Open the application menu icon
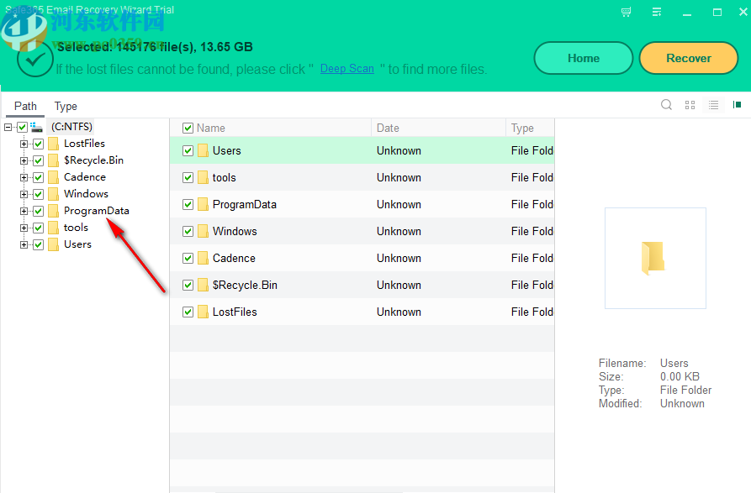751x493 pixels. click(x=657, y=13)
